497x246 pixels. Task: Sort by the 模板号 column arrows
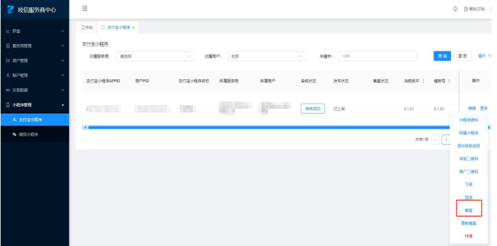click(449, 81)
